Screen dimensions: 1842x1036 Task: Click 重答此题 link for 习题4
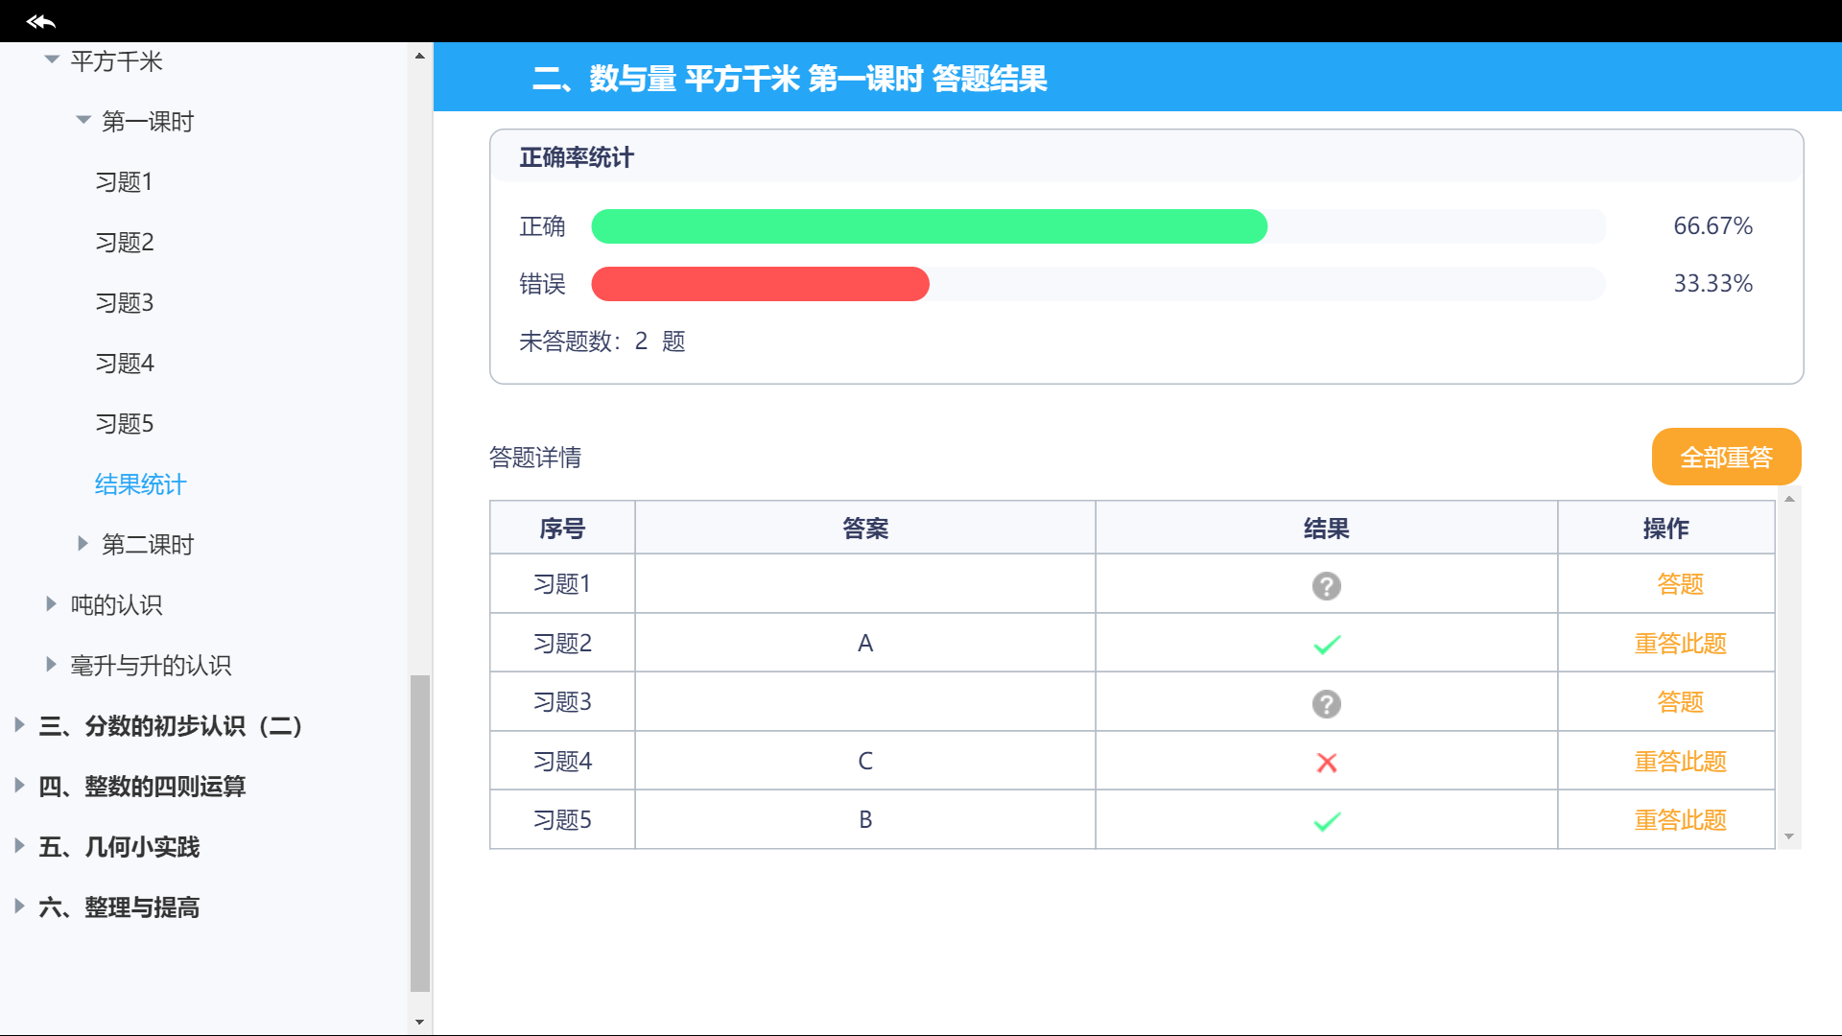click(1680, 762)
